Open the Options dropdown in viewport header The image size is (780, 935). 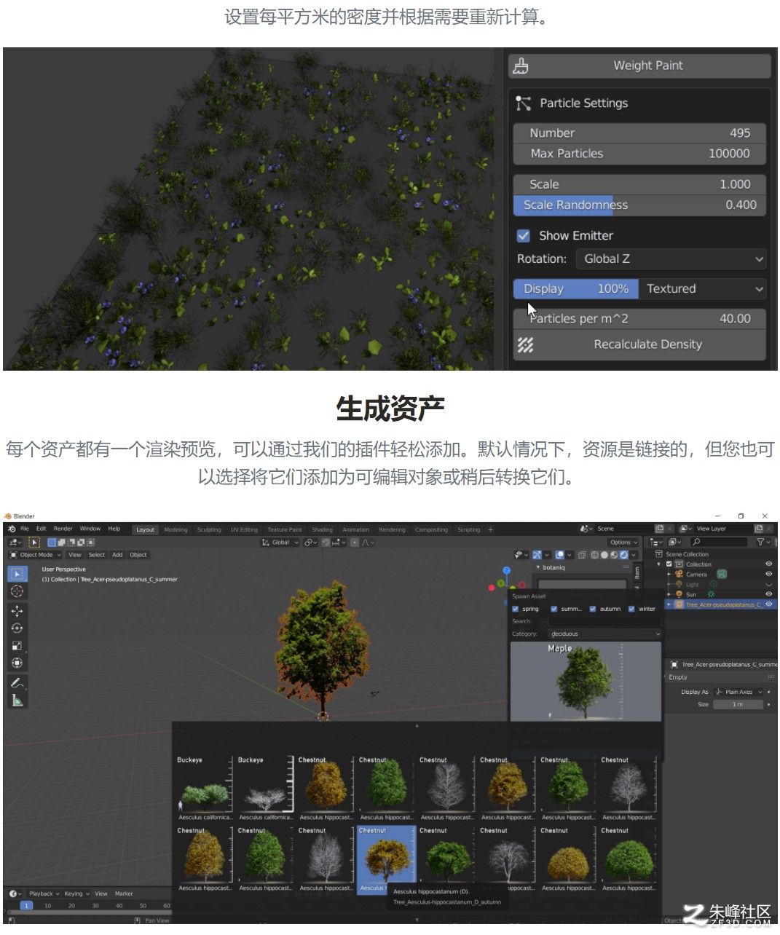623,543
